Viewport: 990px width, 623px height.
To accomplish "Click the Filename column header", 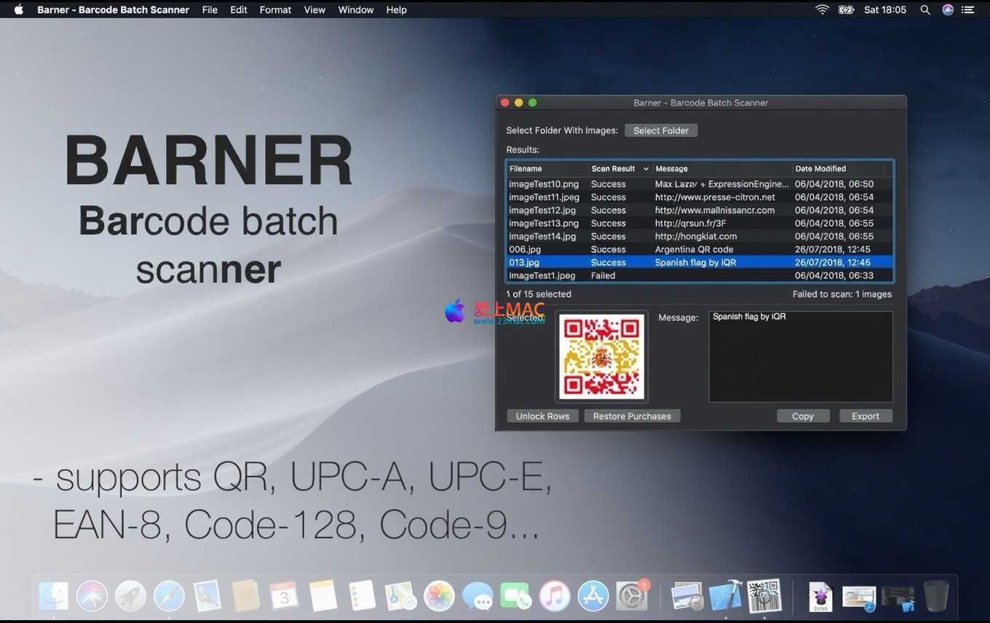I will (546, 169).
